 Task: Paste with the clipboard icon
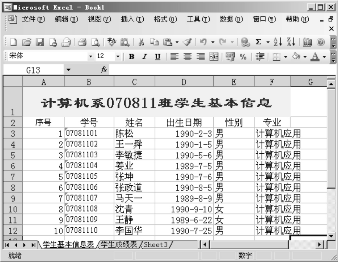coord(168,42)
